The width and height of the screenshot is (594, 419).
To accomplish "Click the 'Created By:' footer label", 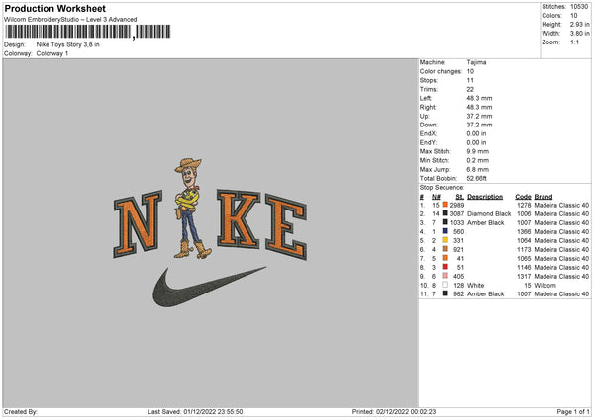I will (21, 412).
